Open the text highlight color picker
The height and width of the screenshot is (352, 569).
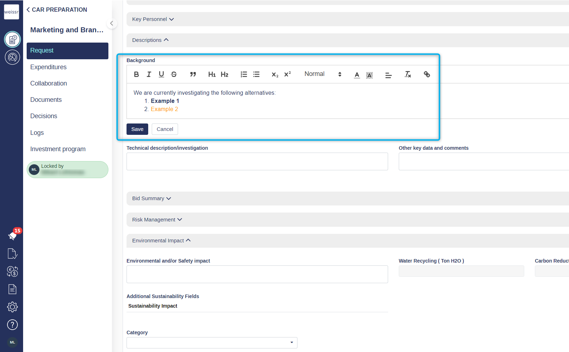370,75
